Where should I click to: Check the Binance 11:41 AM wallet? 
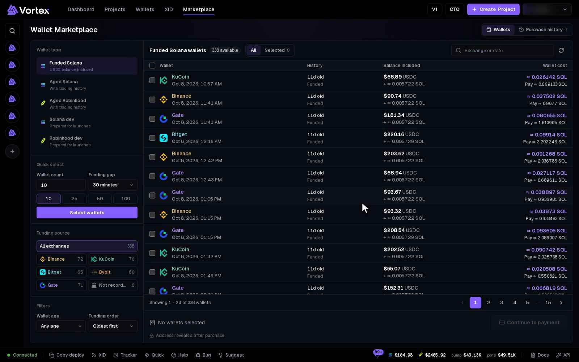pyautogui.click(x=152, y=100)
